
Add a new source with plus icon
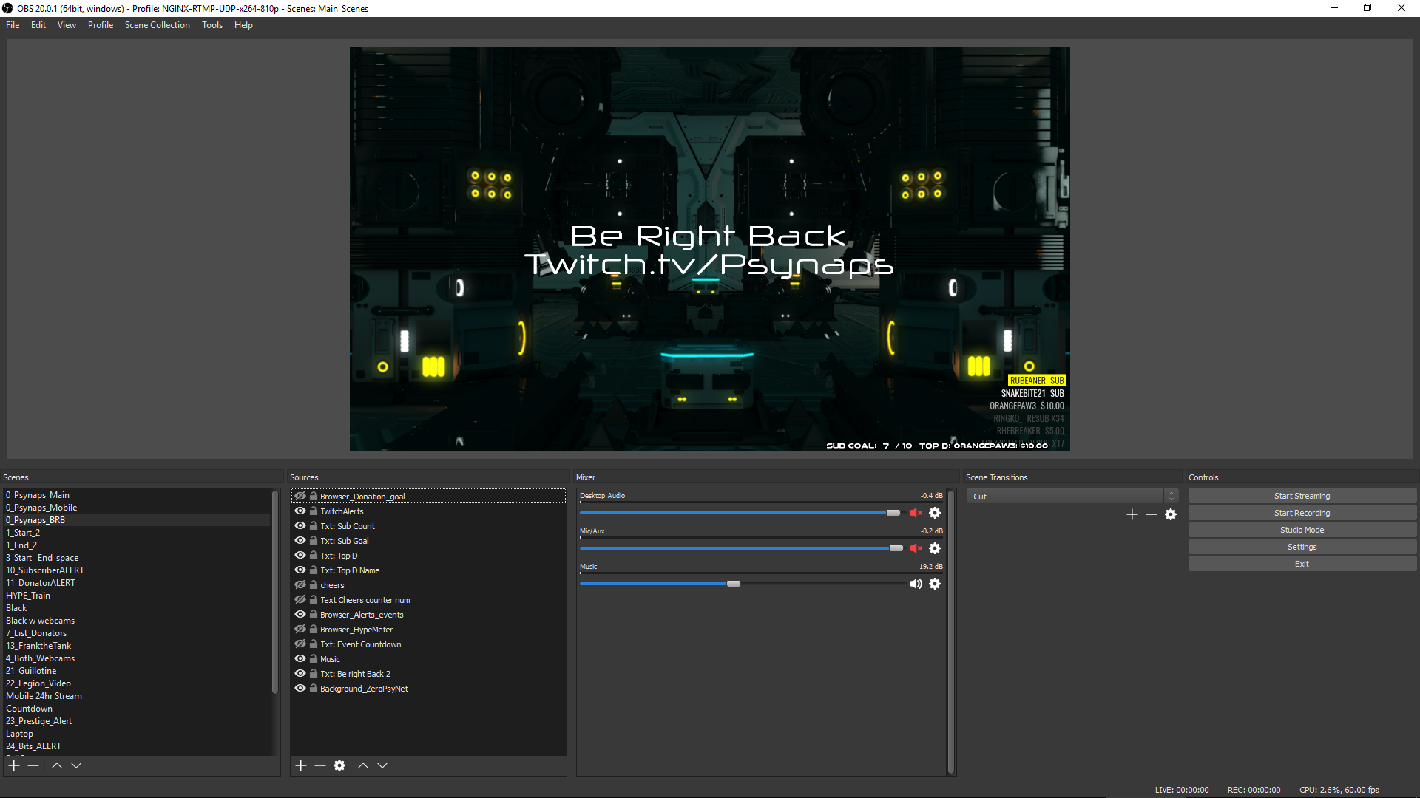tap(301, 765)
